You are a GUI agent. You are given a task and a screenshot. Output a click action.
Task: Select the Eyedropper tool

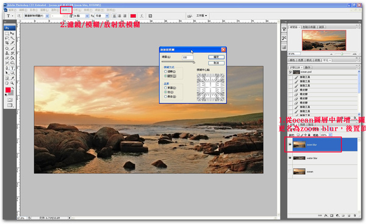click(x=12, y=79)
